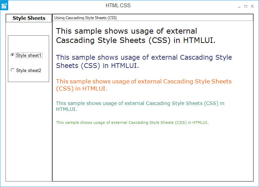Click the largest black sample paragraph
The image size is (259, 187).
point(135,36)
